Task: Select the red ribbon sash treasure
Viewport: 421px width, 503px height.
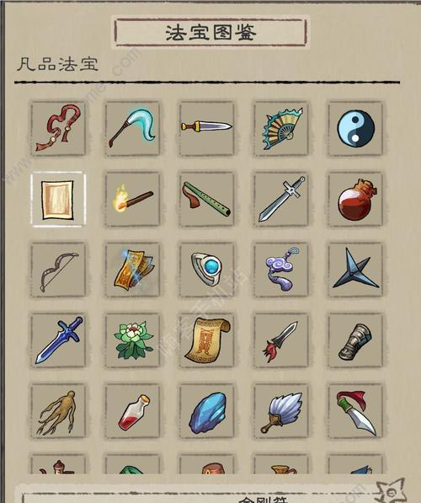Action: (58, 128)
